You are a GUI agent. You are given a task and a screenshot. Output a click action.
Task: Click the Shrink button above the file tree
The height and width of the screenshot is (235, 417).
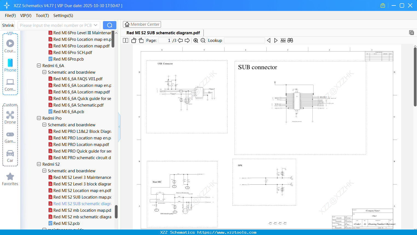click(x=8, y=25)
